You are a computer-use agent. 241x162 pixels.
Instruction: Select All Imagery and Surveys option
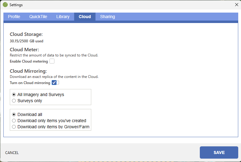pyautogui.click(x=14, y=94)
